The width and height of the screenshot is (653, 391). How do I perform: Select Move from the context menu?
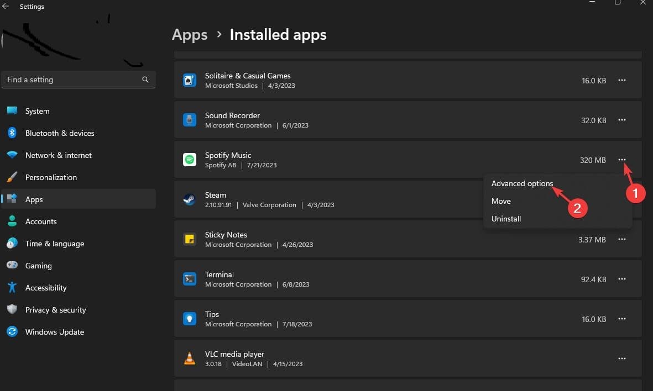[501, 201]
